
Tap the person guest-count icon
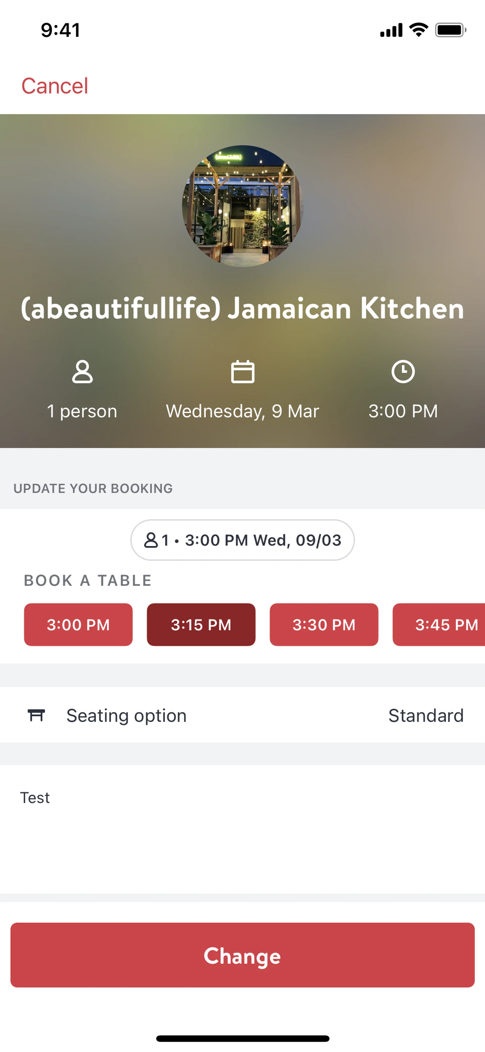pyautogui.click(x=82, y=372)
